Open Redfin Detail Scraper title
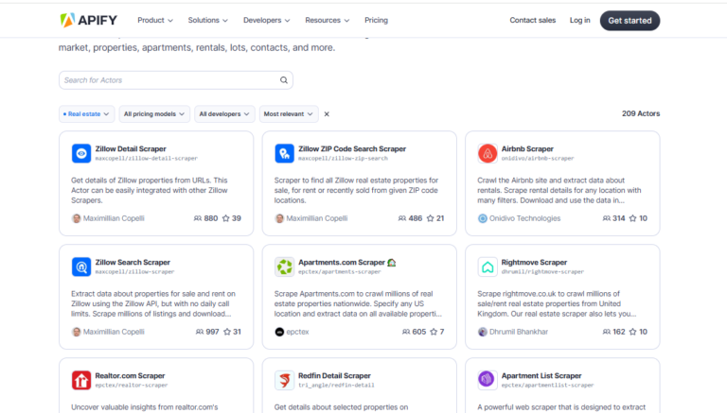 (334, 376)
